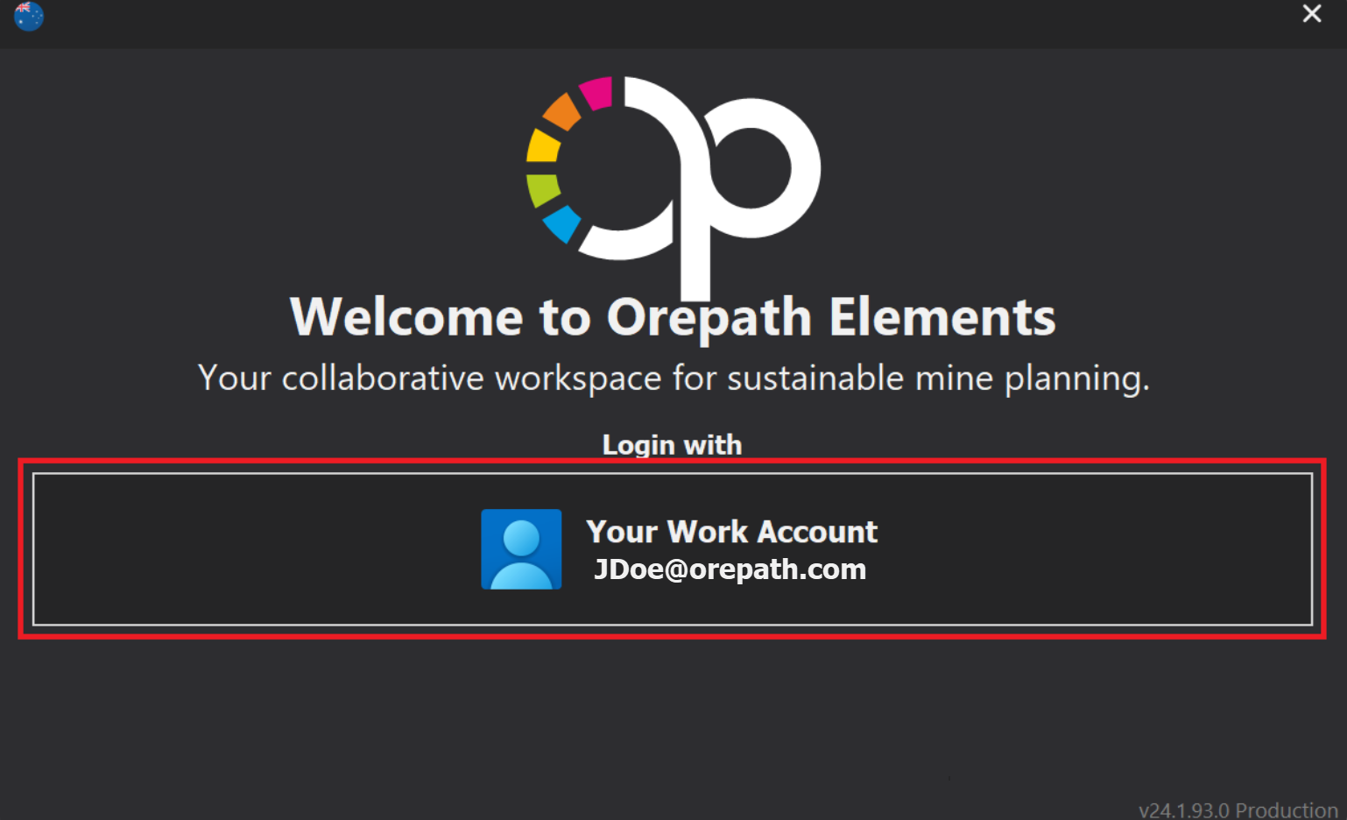Click empty left area inside the login button
The image size is (1347, 820).
pos(219,549)
